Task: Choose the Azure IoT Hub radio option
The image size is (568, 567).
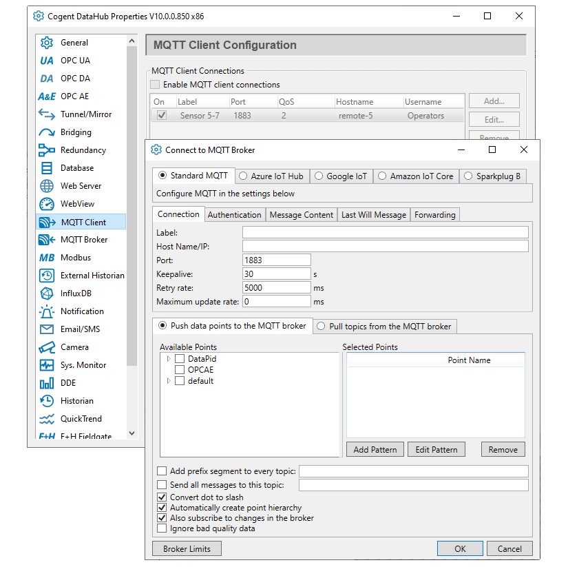Action: point(243,176)
